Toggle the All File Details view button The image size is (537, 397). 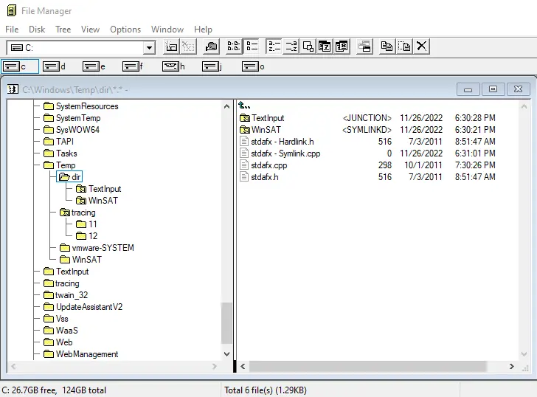click(x=252, y=46)
